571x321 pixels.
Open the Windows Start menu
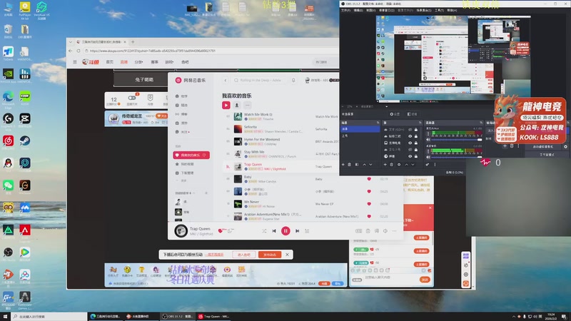tap(5, 317)
